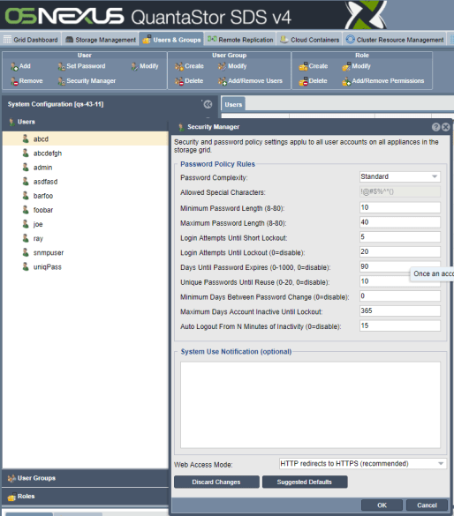Open the Grid Dashboard tab

pyautogui.click(x=31, y=40)
